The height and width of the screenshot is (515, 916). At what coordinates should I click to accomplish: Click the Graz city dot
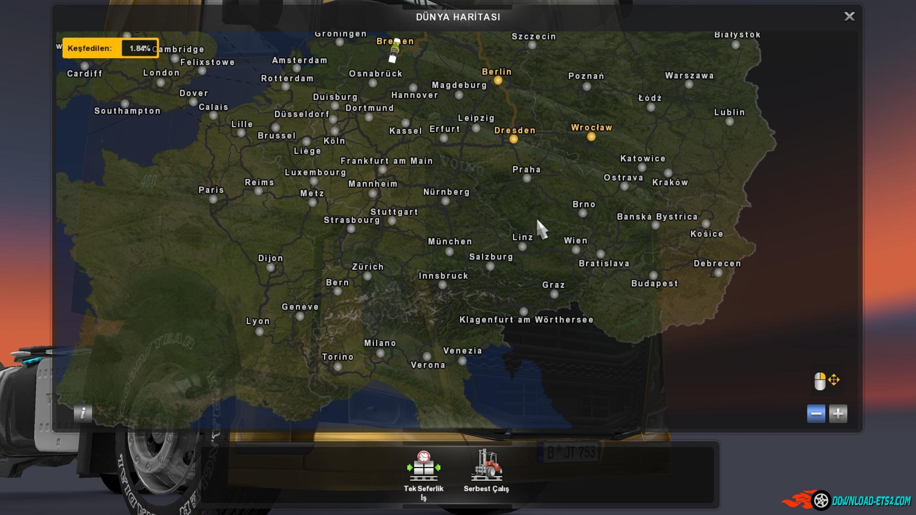[554, 294]
